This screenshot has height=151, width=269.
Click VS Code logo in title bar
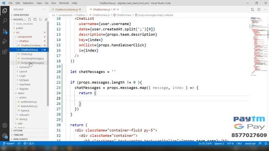(4, 3)
